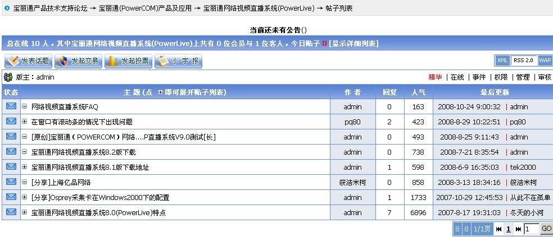The image size is (553, 237).
Task: Click the page number input box
Action: [532, 229]
